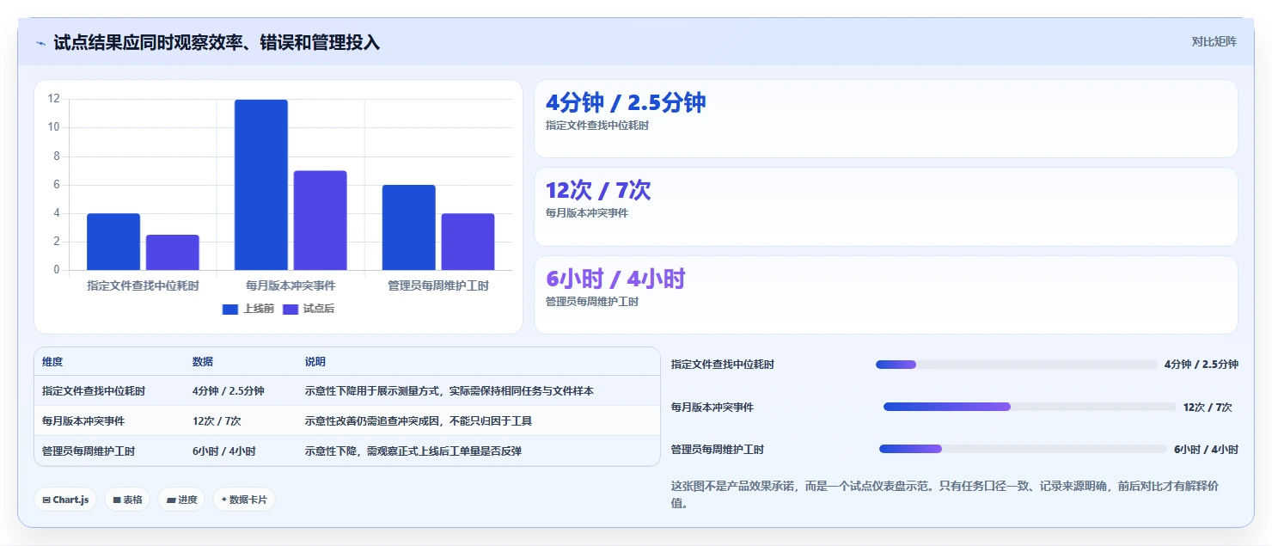Click the 试点后 bar for 每月版本冲突事件

coord(321,220)
